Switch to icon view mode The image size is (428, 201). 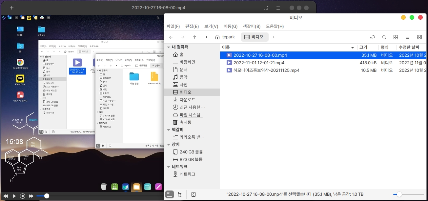coord(396,37)
